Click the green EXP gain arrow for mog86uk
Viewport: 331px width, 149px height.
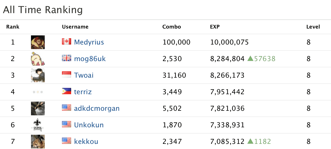pyautogui.click(x=250, y=59)
